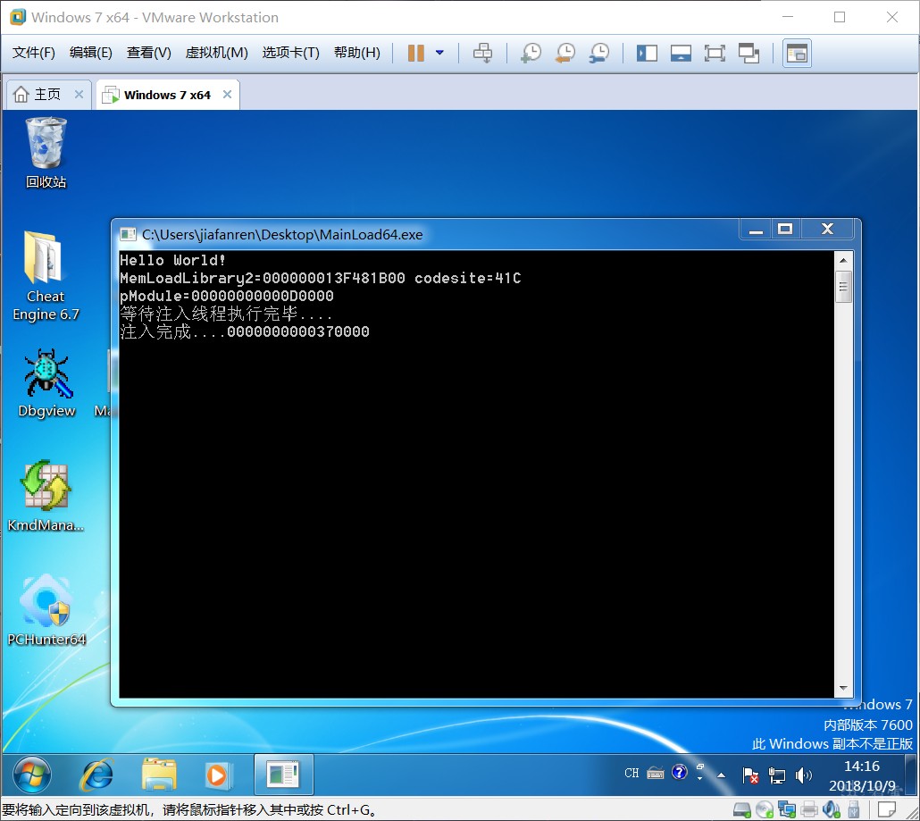
Task: Maximize the MainLoad64.exe console window
Action: point(786,229)
